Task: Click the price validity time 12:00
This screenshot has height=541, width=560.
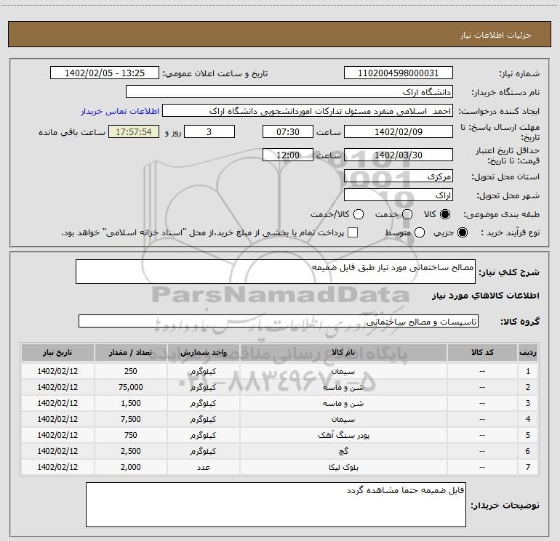Action: click(288, 155)
